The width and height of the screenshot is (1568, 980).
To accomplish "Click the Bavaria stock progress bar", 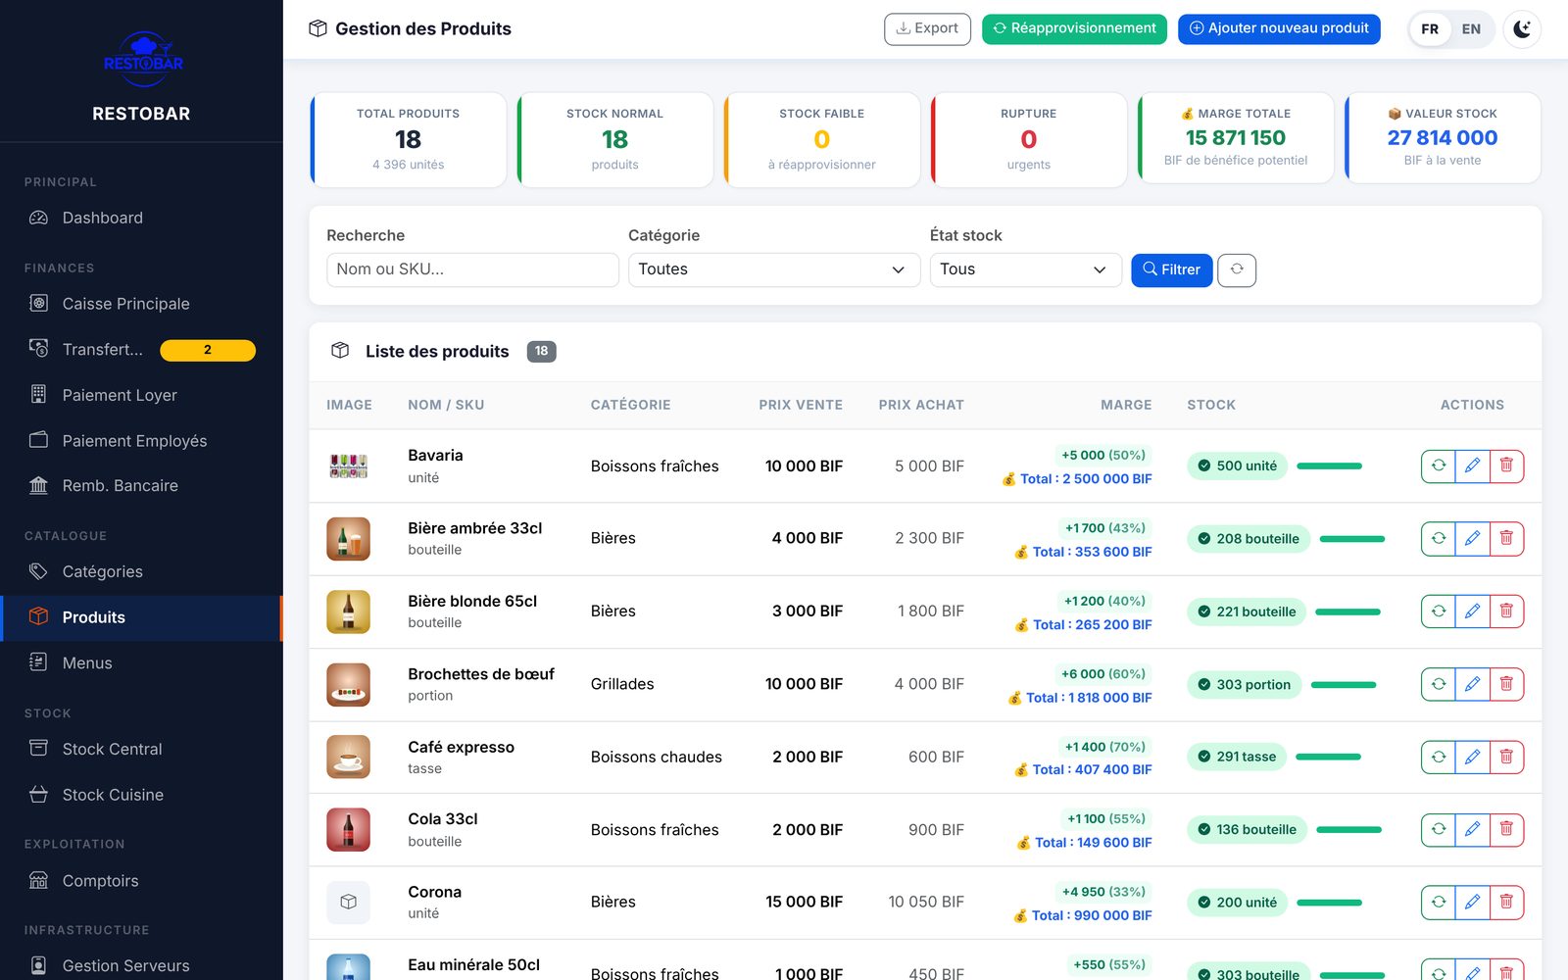I will coord(1329,466).
